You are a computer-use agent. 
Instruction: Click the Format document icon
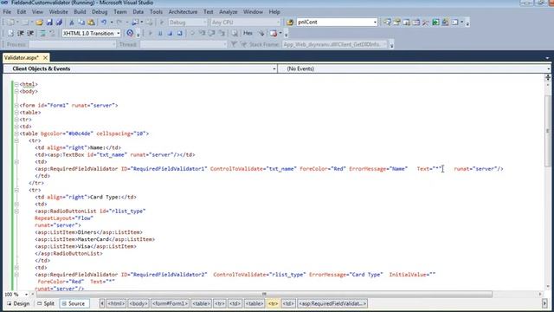(x=10, y=33)
